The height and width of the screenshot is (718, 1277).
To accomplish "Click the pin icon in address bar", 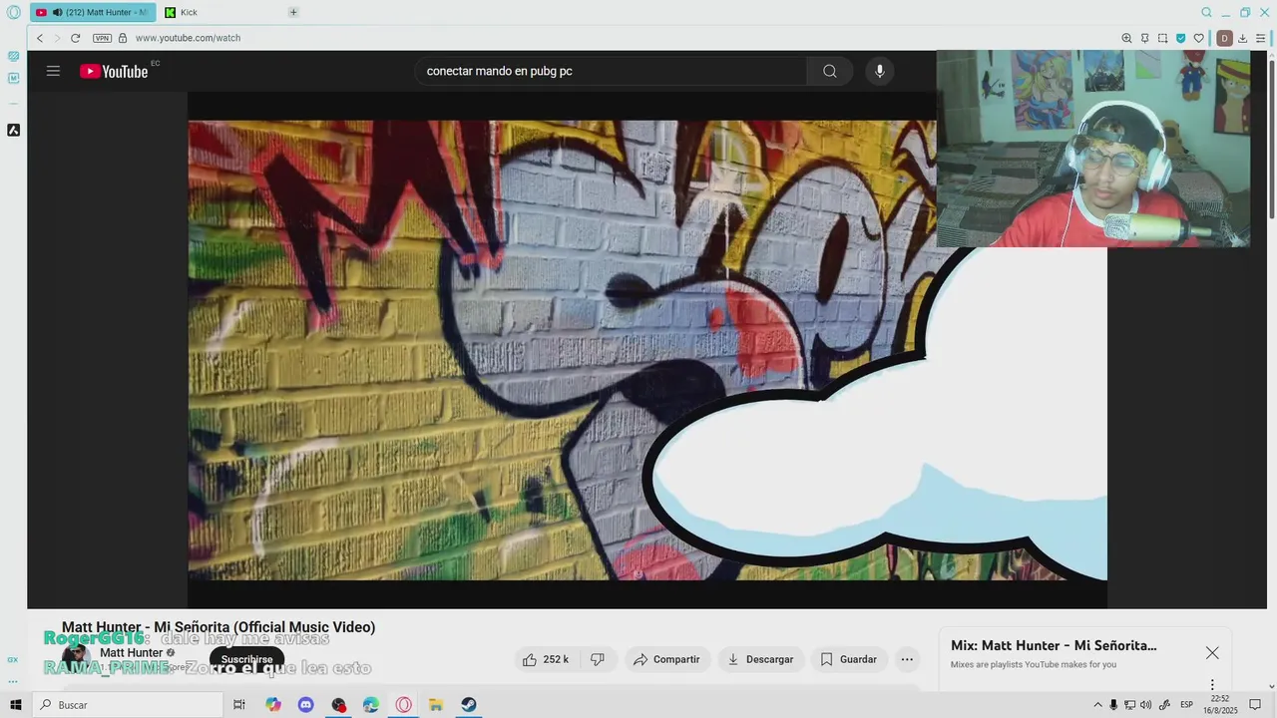I will (1144, 38).
